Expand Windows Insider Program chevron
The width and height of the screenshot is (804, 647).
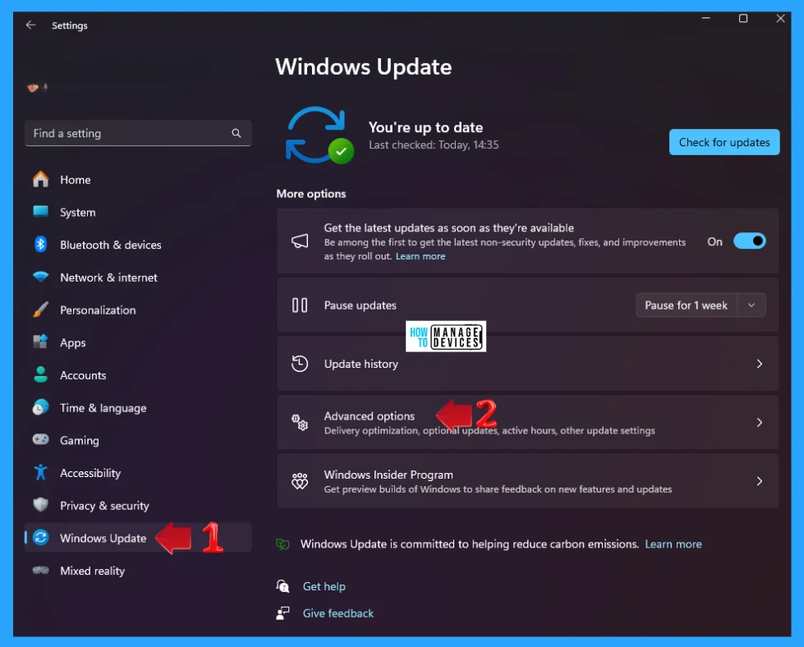[760, 481]
